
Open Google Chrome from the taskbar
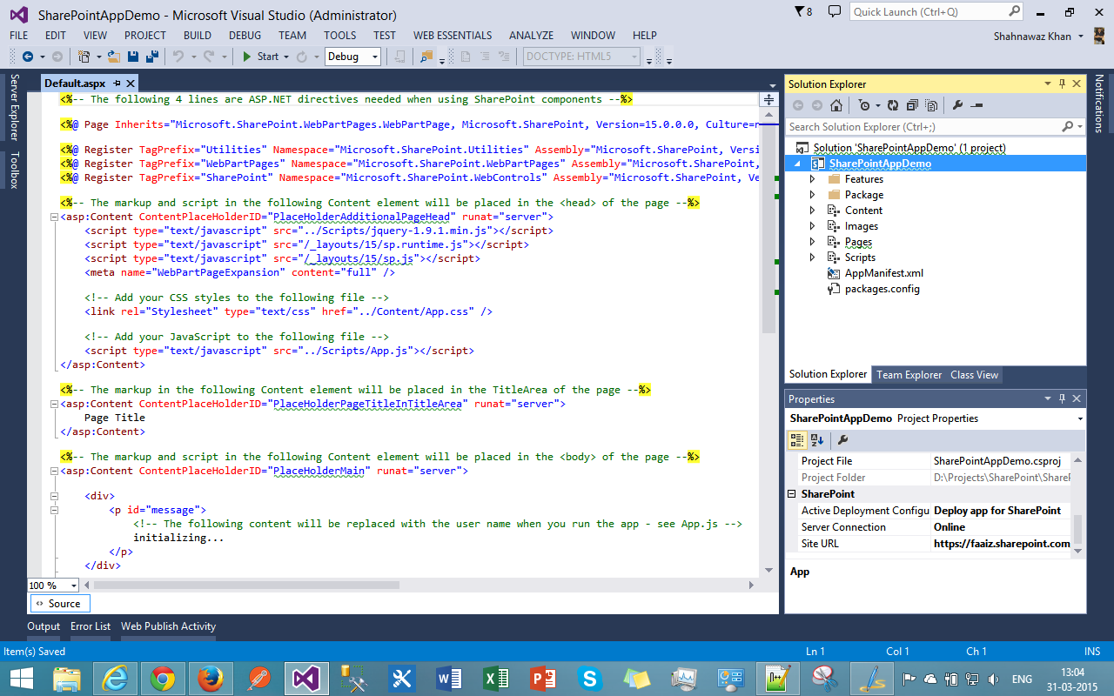click(x=162, y=677)
